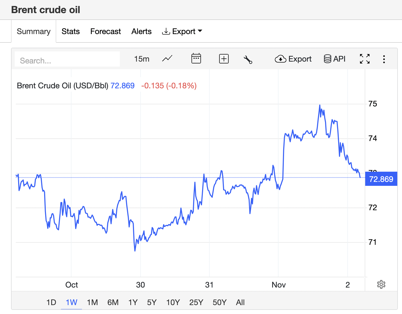Image resolution: width=402 pixels, height=314 pixels.
Task: Switch to the Summary tab
Action: (34, 31)
